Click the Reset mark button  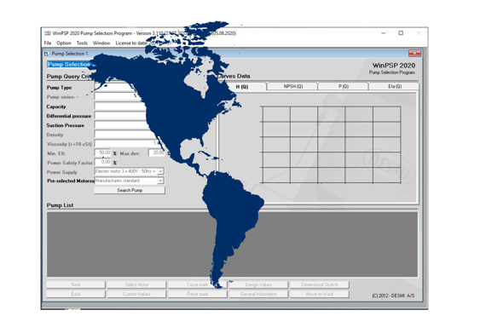[198, 294]
